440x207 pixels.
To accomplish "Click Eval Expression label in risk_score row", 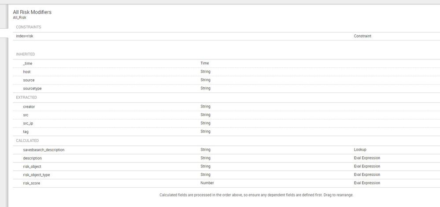I will pos(367,183).
